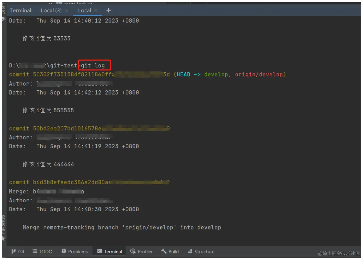
Task: Click the cyan HEAD -> pointer text
Action: (189, 74)
